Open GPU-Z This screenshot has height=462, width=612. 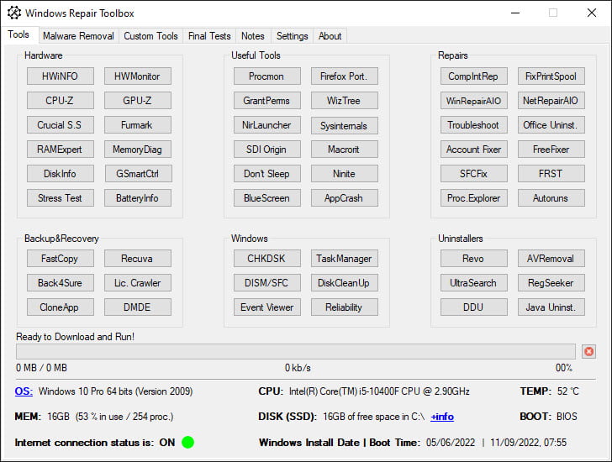[137, 101]
